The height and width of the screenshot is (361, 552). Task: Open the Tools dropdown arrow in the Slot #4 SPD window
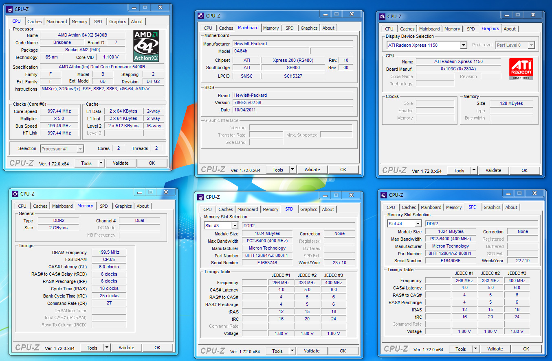(476, 349)
